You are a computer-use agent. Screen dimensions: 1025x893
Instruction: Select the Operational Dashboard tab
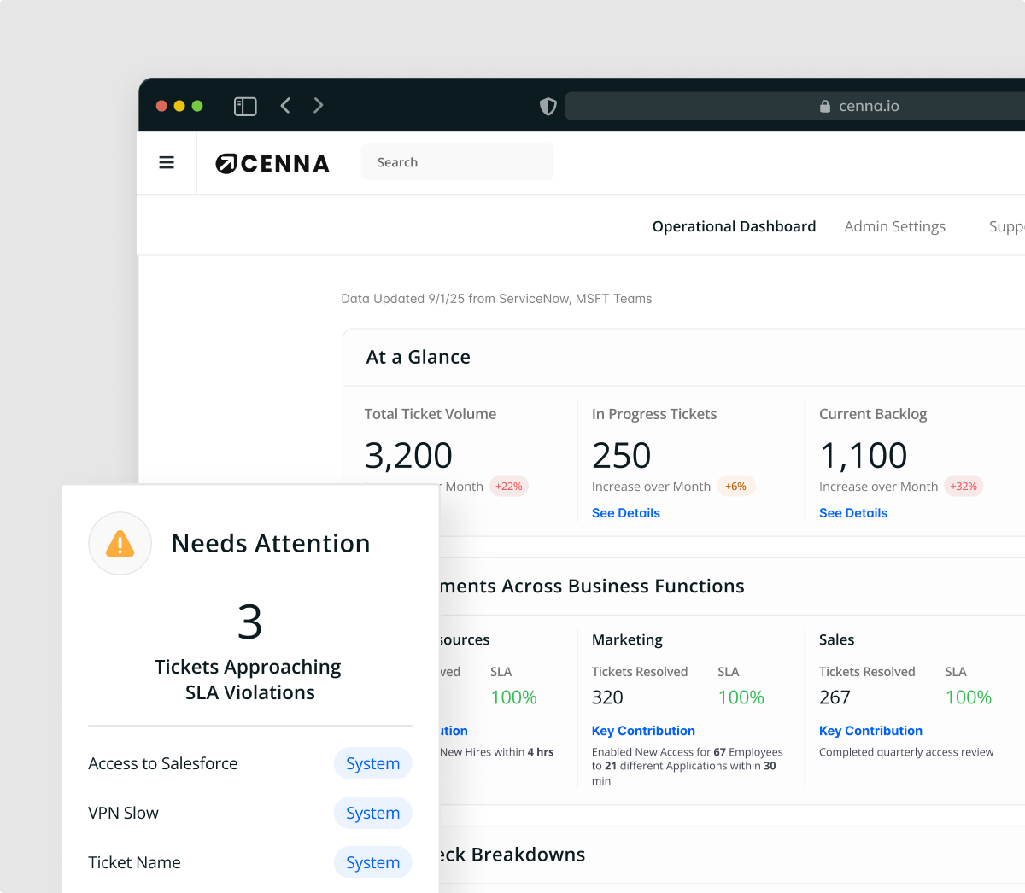coord(734,226)
